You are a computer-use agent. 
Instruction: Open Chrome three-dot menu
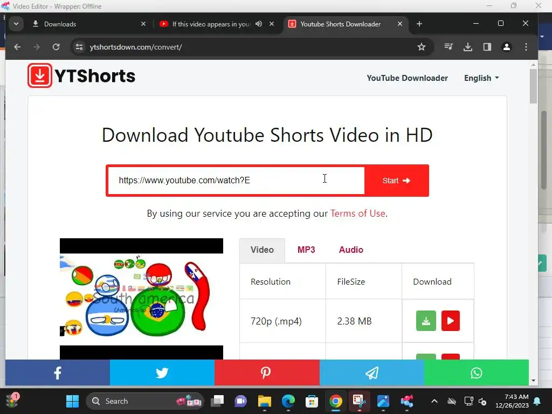point(526,47)
